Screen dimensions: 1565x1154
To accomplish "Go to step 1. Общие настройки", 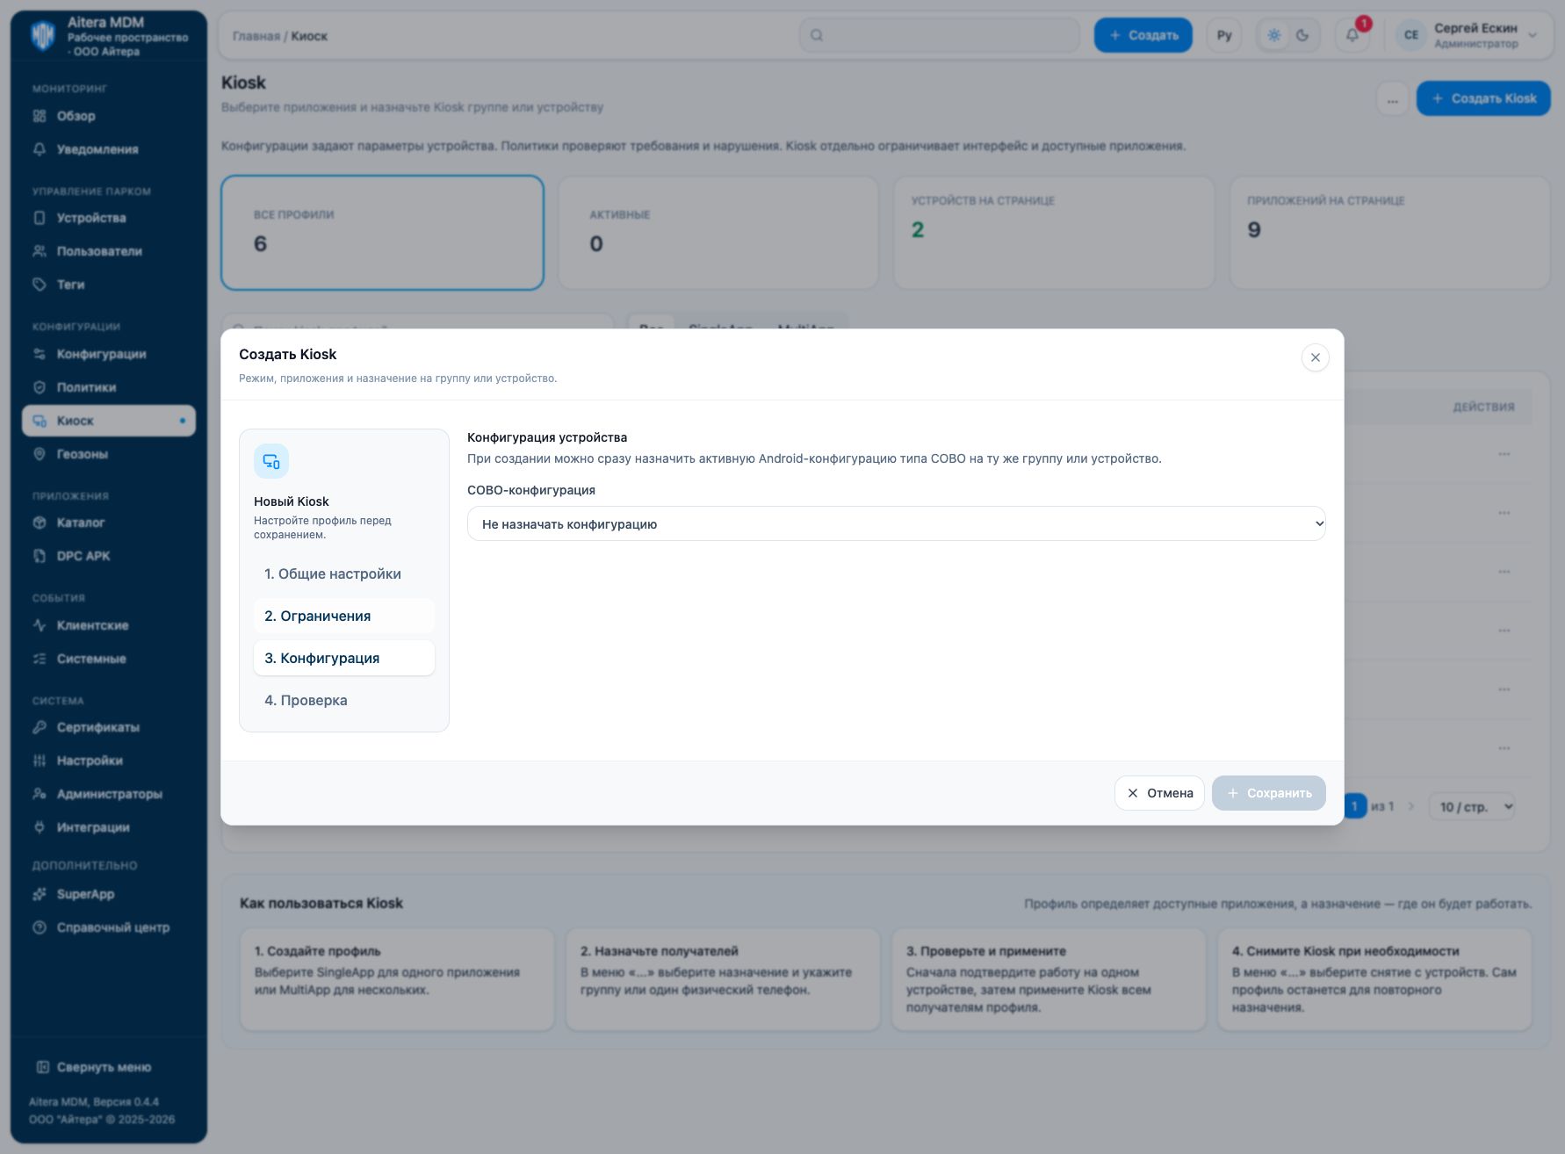I will [344, 573].
